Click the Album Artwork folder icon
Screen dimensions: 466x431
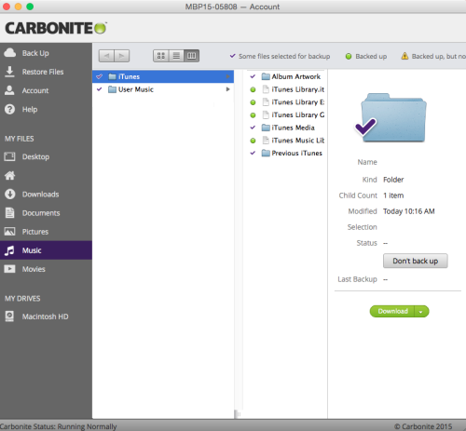pyautogui.click(x=266, y=76)
